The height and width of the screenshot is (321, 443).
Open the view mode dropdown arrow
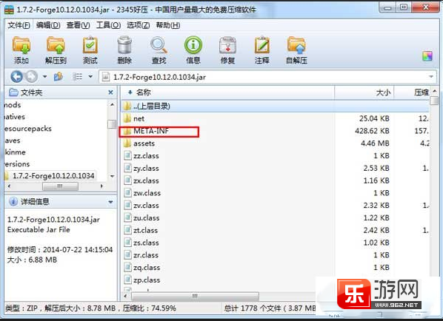click(x=90, y=76)
